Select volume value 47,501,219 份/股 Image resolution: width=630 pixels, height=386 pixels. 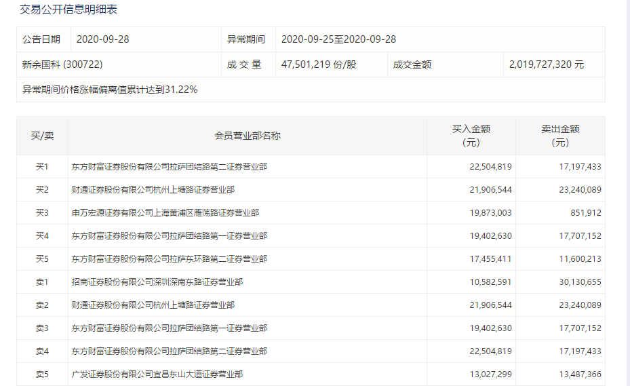pos(319,64)
